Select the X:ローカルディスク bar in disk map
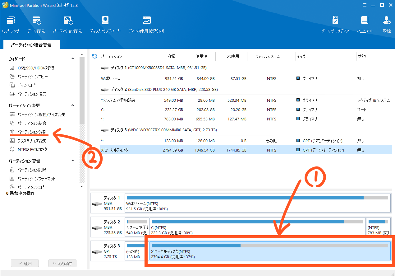 coord(270,251)
